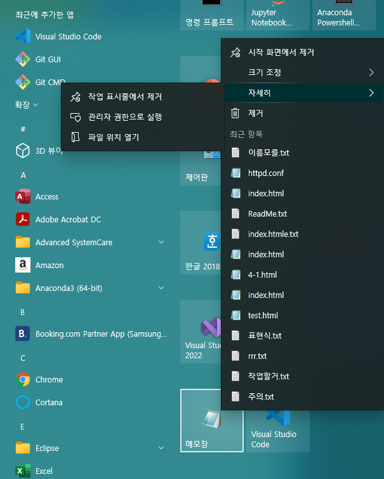Click the unpin icon beside 시작 화면에서 제거
Screen dimensions: 384x479
pos(235,52)
